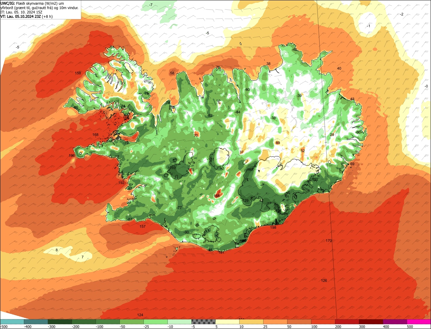Click legend swatch between -100 and -50
Viewport: 431px width, 329px height.
click(x=107, y=322)
